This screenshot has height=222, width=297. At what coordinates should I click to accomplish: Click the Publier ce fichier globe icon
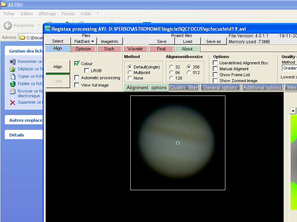tap(13, 84)
